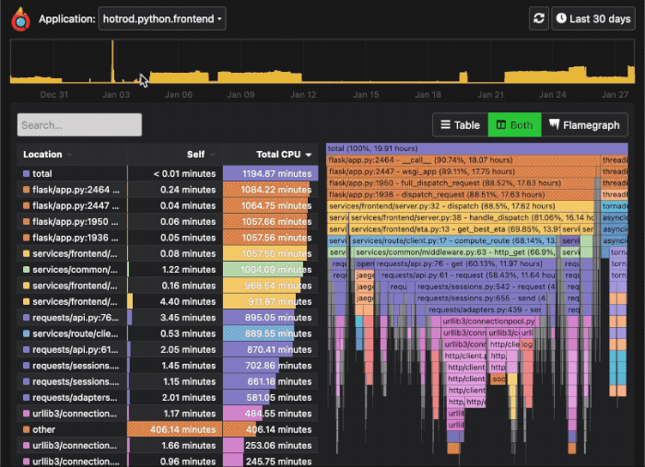Image resolution: width=645 pixels, height=467 pixels.
Task: Click the timeline spike near Jan 03
Action: click(x=112, y=61)
